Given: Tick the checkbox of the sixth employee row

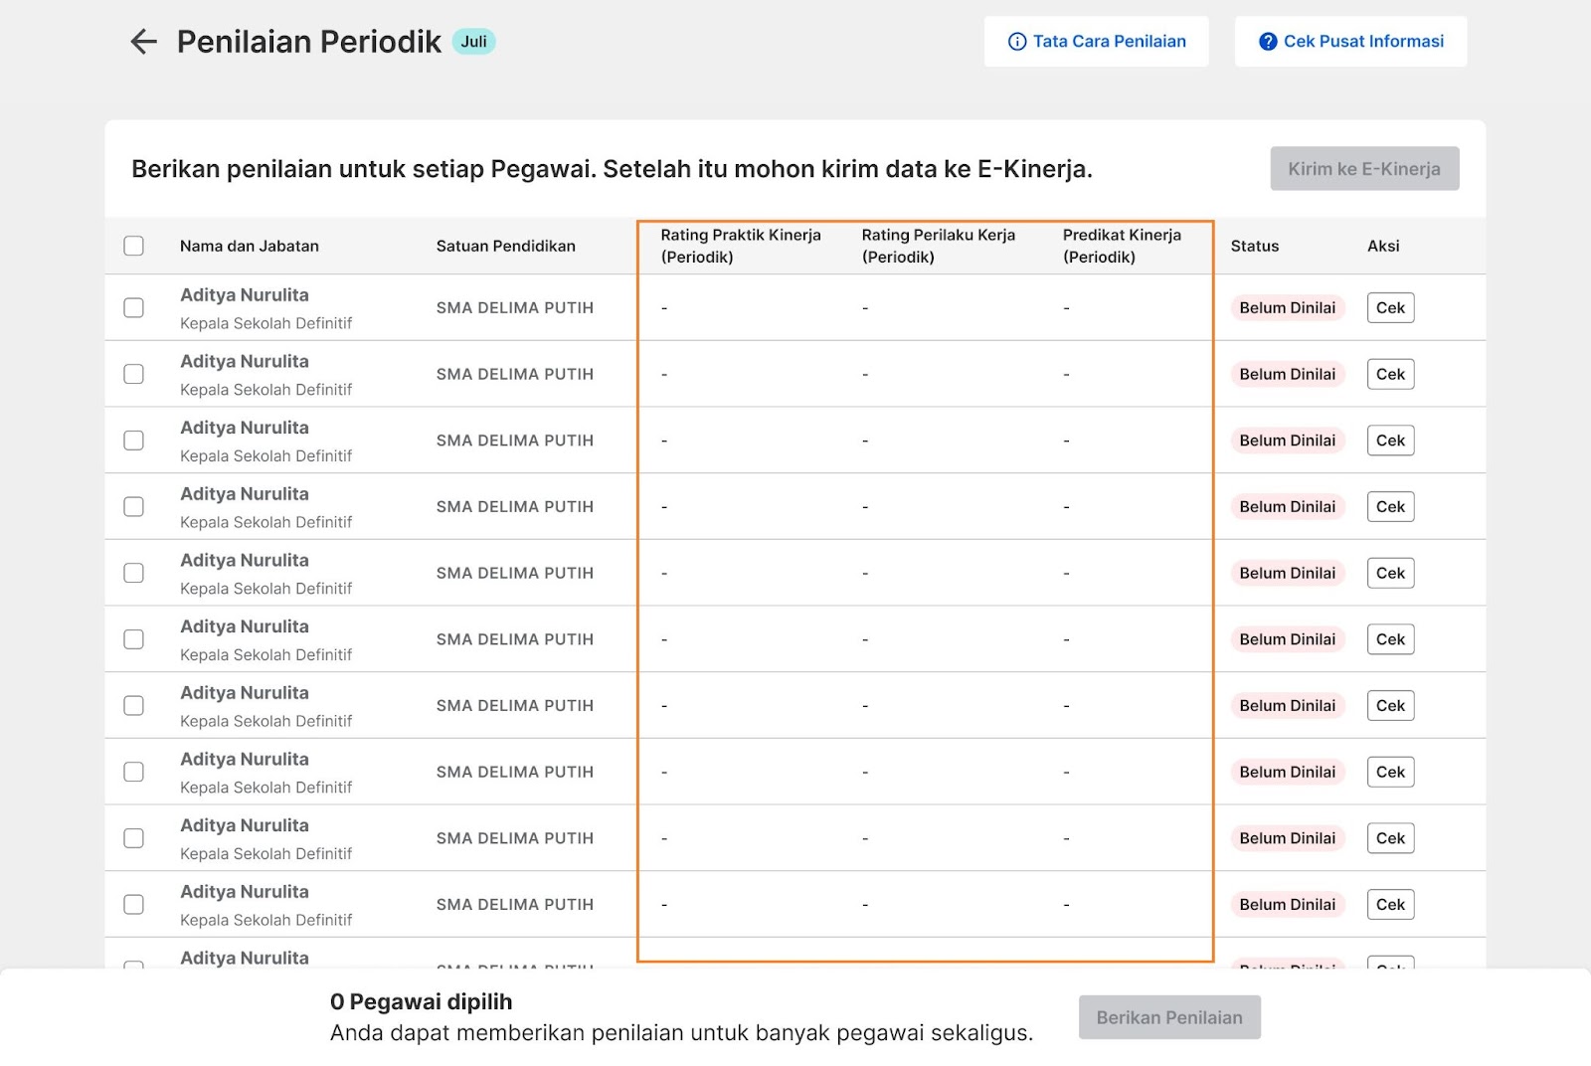Looking at the screenshot, I should (133, 639).
